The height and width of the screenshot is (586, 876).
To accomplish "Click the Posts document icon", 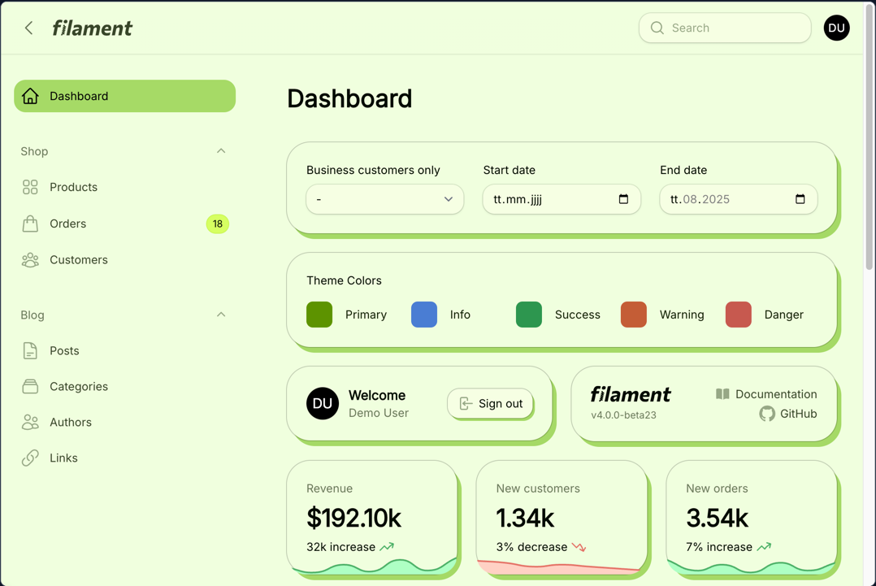I will [30, 351].
